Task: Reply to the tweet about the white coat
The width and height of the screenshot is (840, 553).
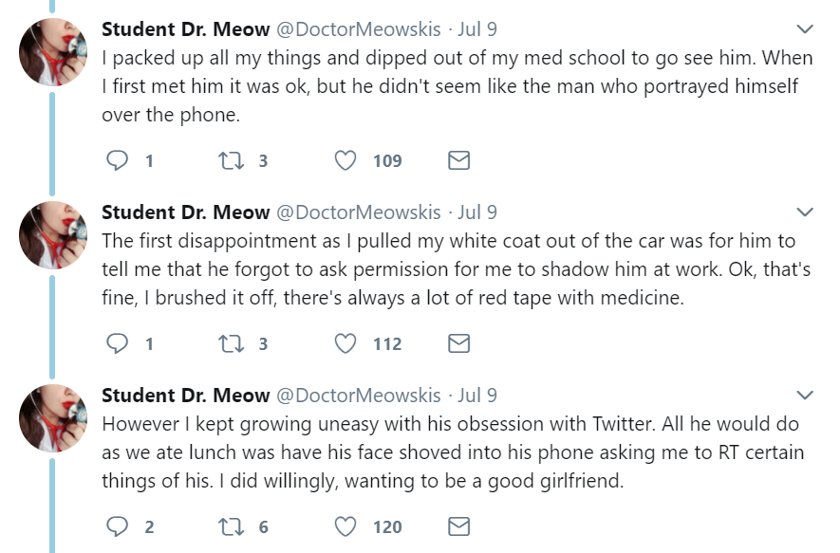Action: (x=116, y=343)
